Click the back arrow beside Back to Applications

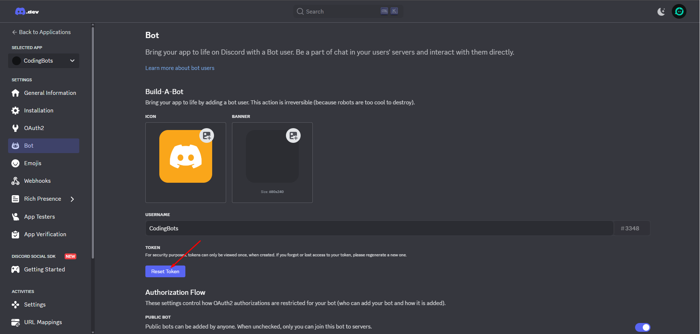tap(14, 32)
